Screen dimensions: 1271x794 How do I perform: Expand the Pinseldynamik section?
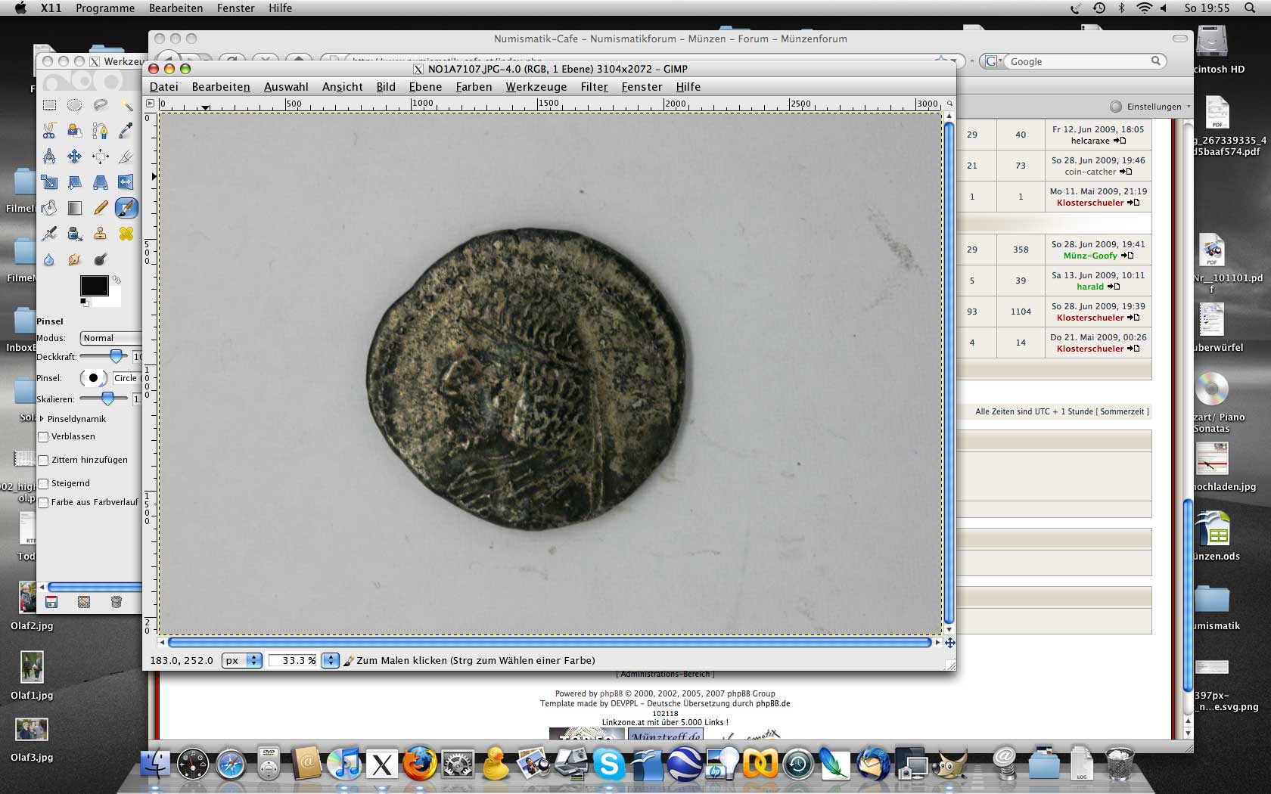42,419
